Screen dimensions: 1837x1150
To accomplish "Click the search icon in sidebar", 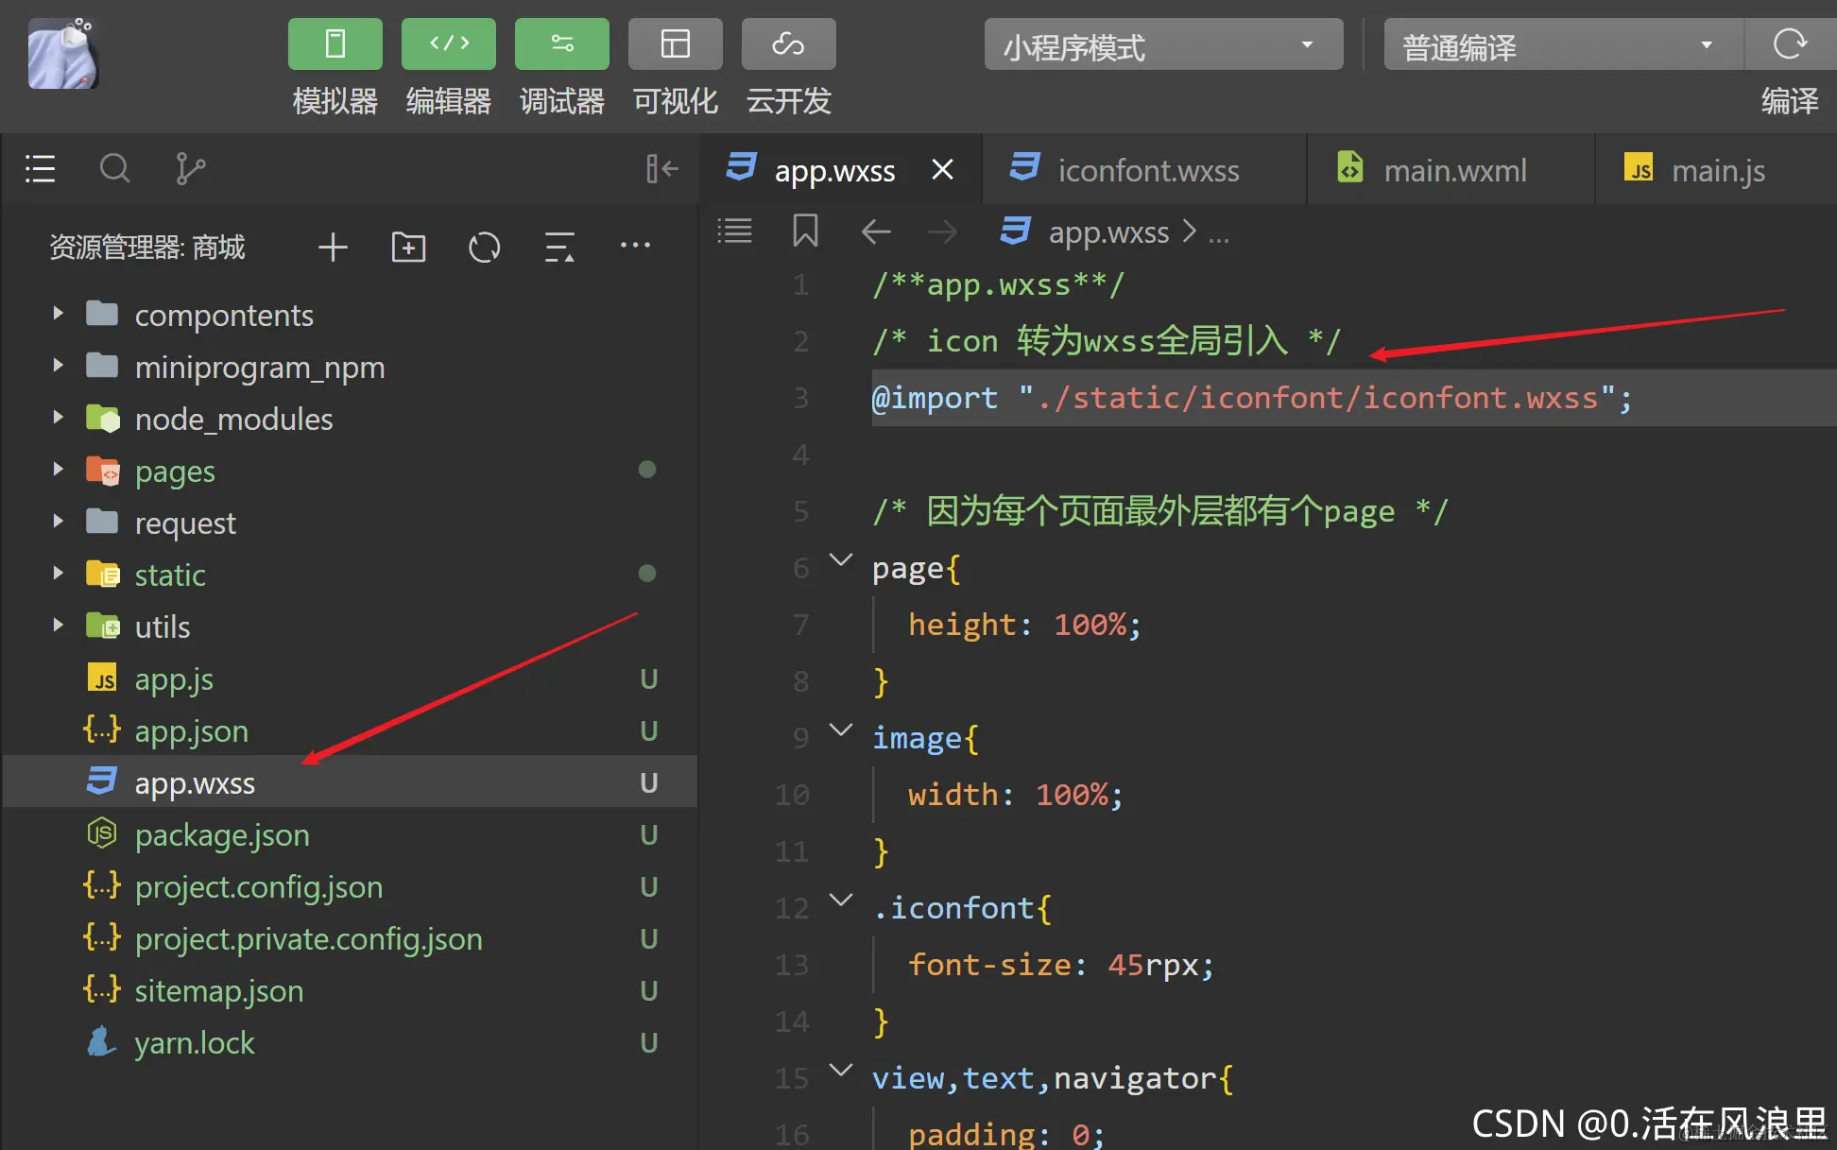I will (x=115, y=169).
